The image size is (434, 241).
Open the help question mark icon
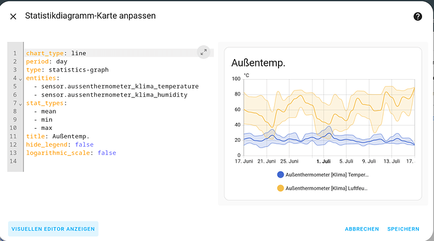tap(418, 16)
